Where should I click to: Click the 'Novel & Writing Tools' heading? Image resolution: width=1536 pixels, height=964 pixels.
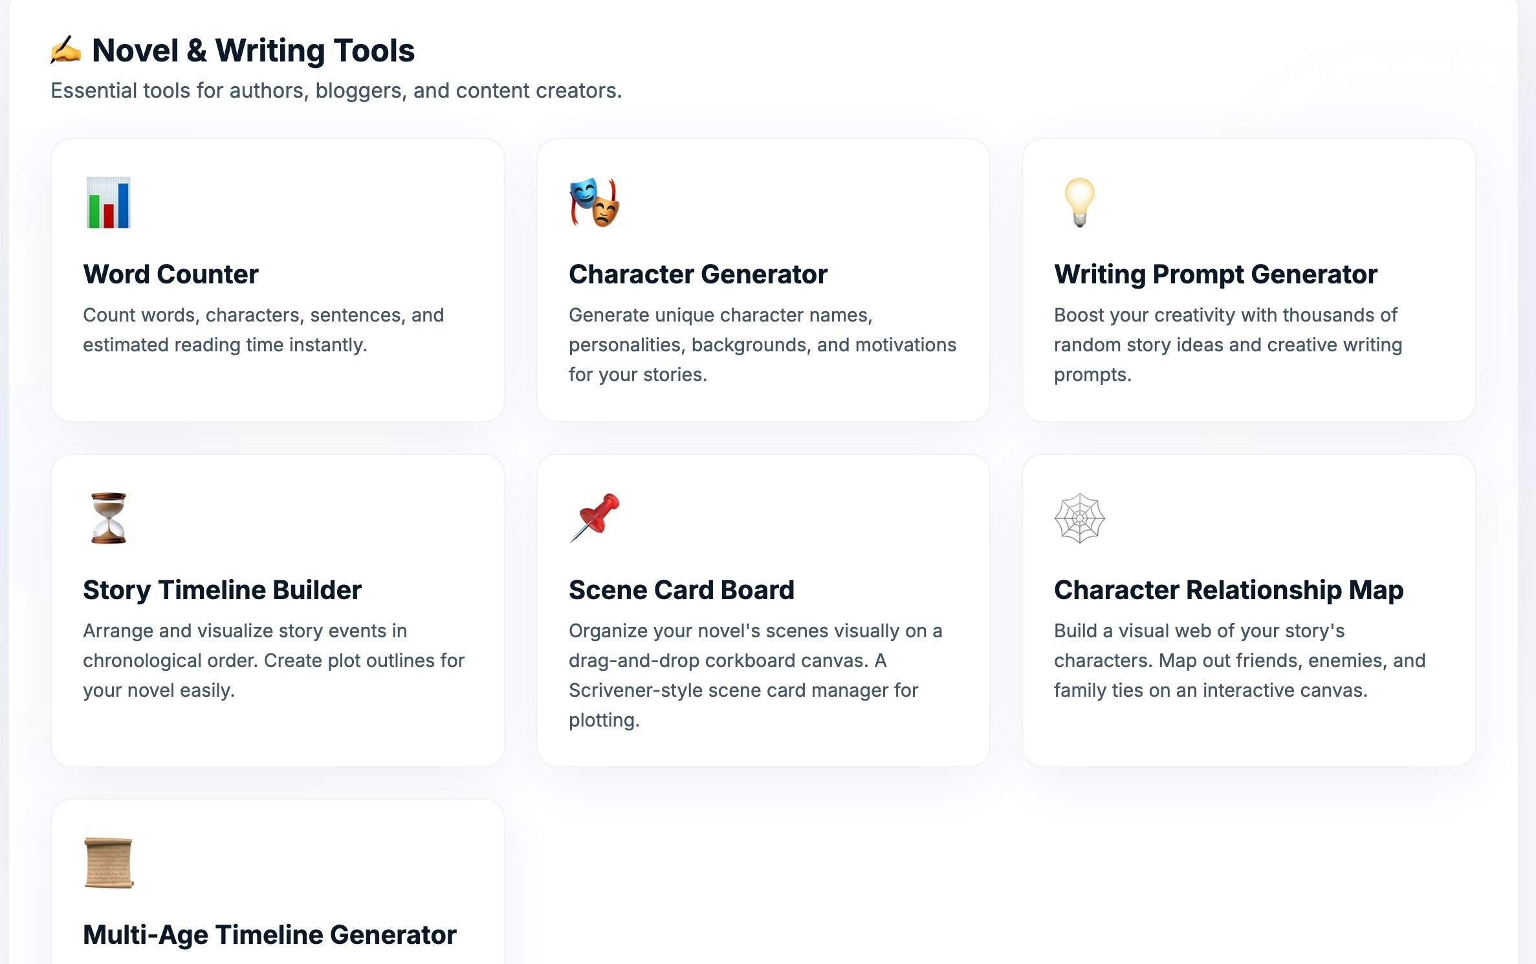pyautogui.click(x=253, y=50)
